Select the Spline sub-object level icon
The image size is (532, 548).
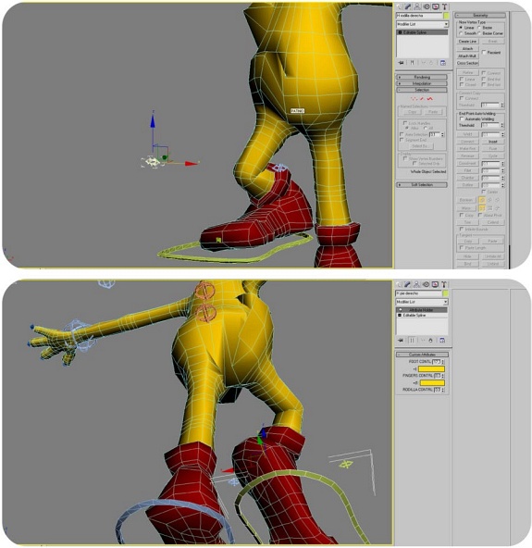[429, 99]
